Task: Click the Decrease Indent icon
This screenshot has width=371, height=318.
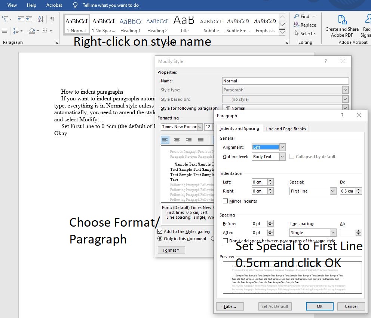Action: click(21, 19)
